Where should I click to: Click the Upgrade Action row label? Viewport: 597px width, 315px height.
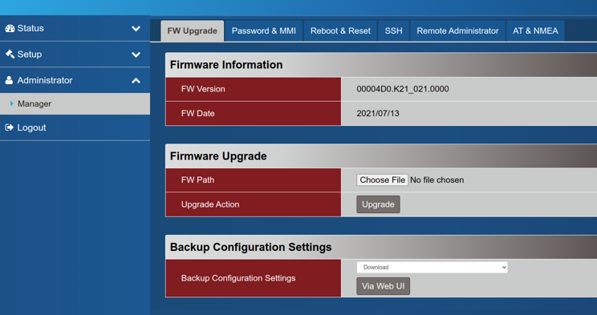tap(210, 204)
